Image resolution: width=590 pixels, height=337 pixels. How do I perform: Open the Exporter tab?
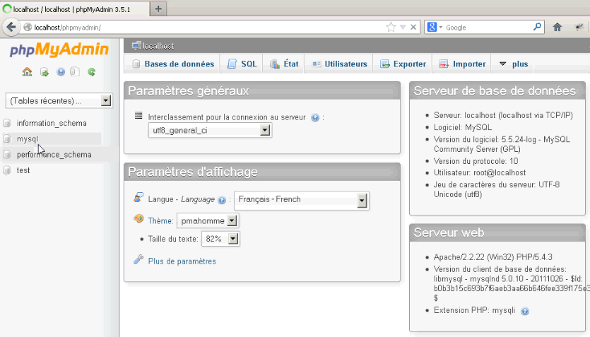pos(403,64)
